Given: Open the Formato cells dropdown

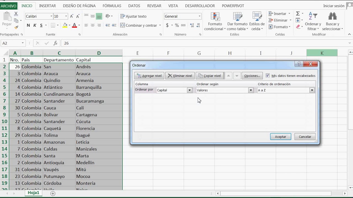Looking at the screenshot, I should pyautogui.click(x=279, y=27).
